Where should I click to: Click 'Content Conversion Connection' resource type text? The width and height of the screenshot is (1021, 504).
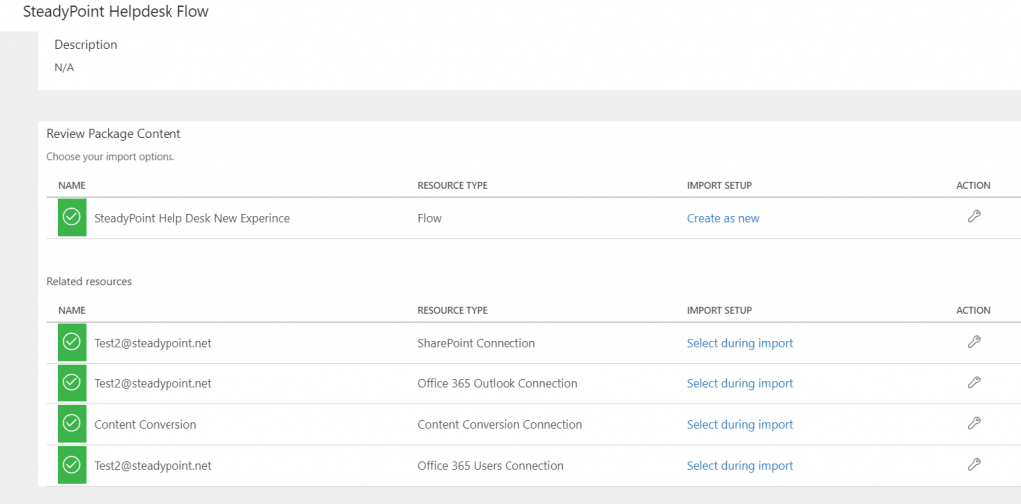coord(500,424)
